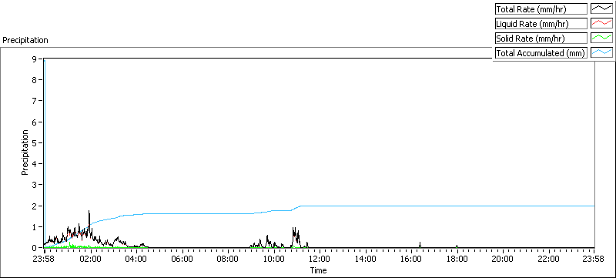Click the blue accumulated step rise near 11:00
The image size is (616, 278).
coord(296,208)
